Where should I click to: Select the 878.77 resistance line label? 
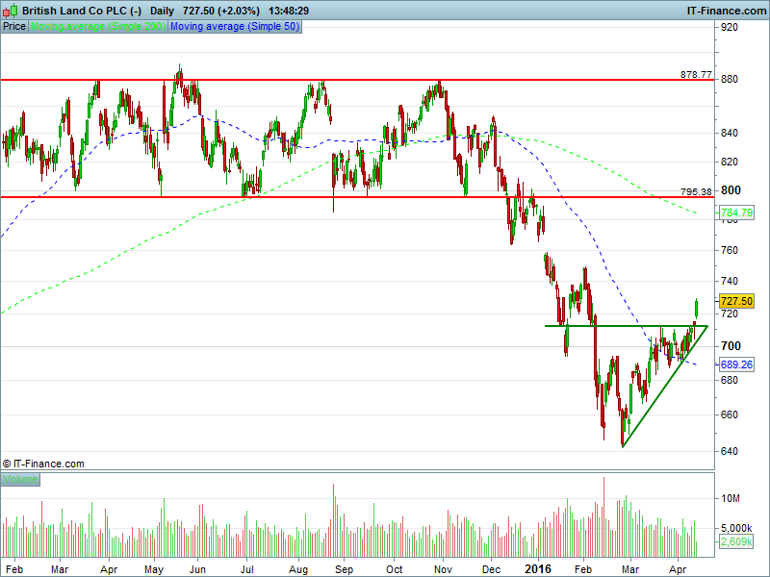pyautogui.click(x=695, y=74)
